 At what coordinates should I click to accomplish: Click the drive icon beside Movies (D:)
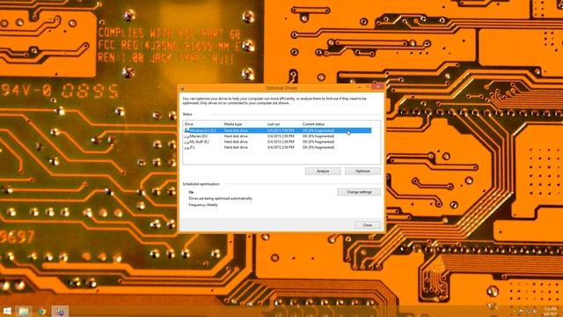pos(186,136)
